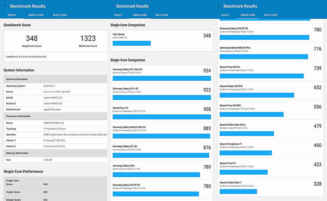
Task: Select SINGLE-CORE tab on screen listing Xiaomi Poco F1
Action: tap(248, 15)
